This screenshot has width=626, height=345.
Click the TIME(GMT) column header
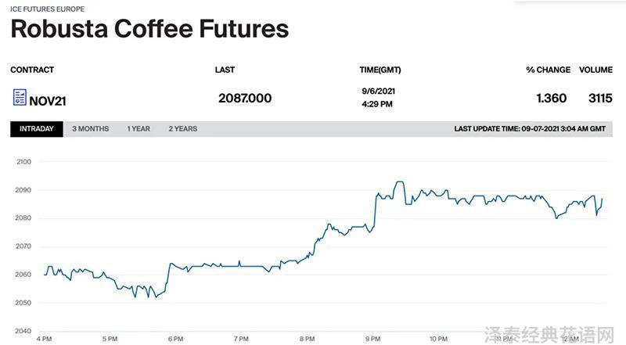(380, 70)
